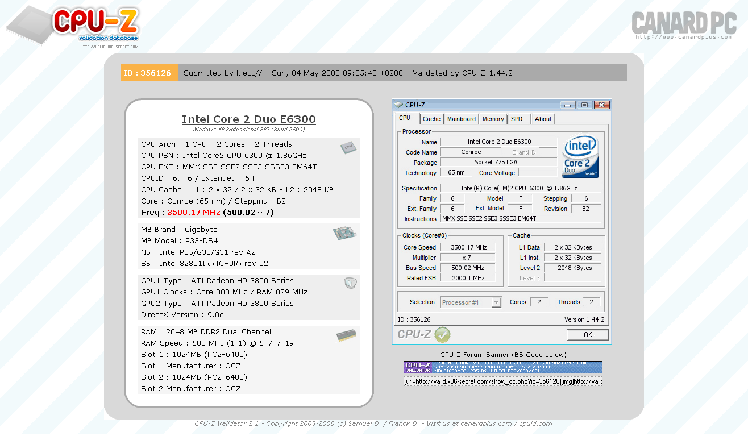
Task: Switch to the Memory tab
Action: click(493, 119)
